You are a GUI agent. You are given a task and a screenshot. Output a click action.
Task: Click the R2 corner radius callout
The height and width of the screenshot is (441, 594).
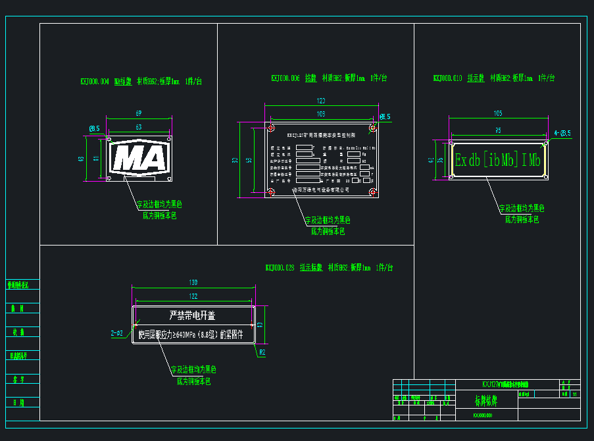[x=262, y=353]
